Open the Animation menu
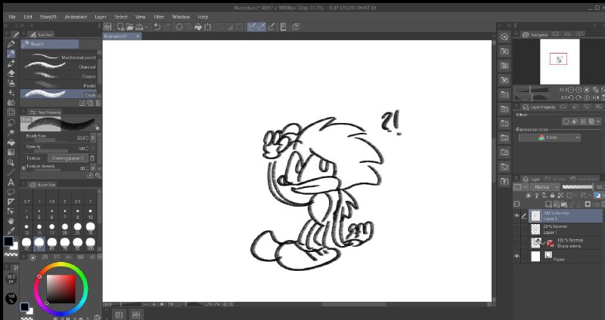This screenshot has width=605, height=320. (76, 17)
